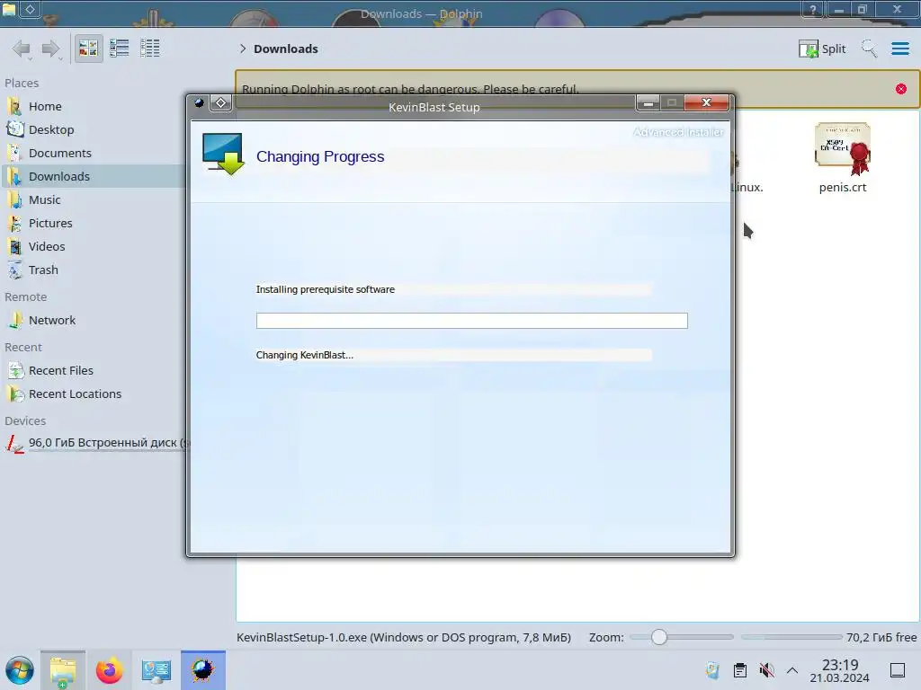Click the installer progress bar

point(471,321)
